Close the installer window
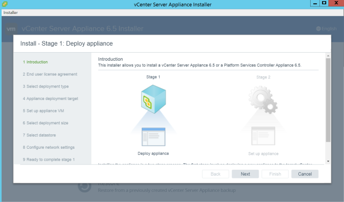This screenshot has width=344, height=202. click(336, 3)
